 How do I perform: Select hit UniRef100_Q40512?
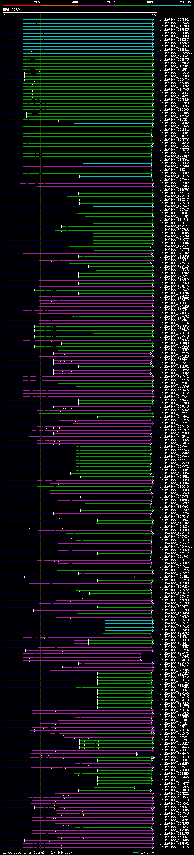tap(174, 553)
